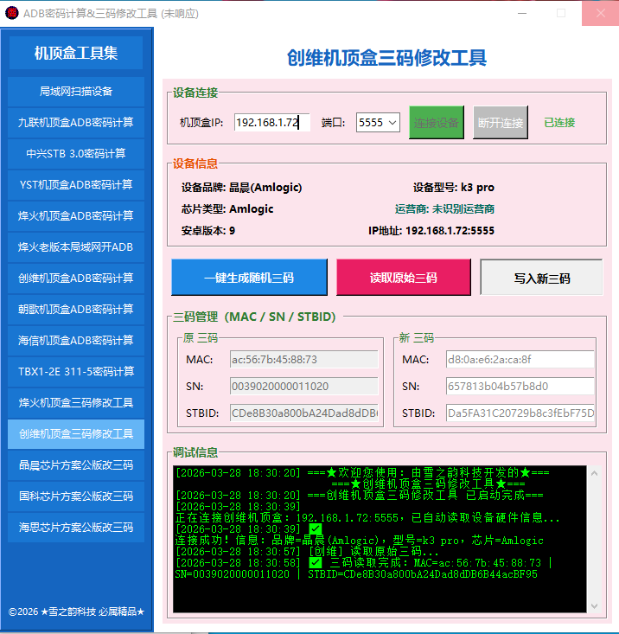Select 九联机顶盒ADB密码计算 sidebar item
The width and height of the screenshot is (619, 634).
coord(76,123)
